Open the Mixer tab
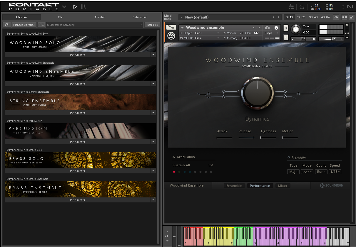The image size is (356, 247). (283, 186)
